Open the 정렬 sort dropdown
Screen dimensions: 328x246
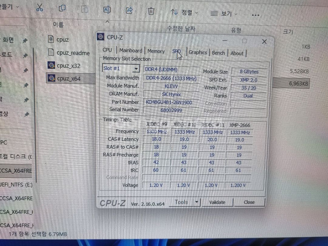185,12
